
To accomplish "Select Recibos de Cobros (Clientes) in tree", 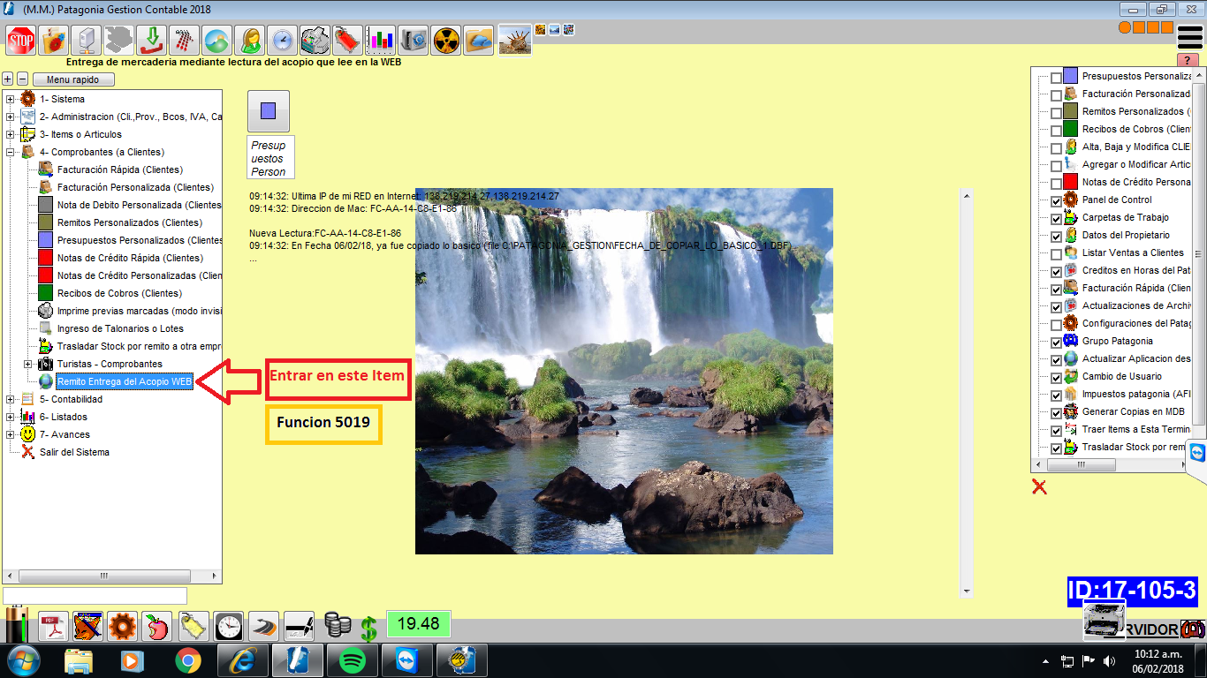I will click(119, 293).
